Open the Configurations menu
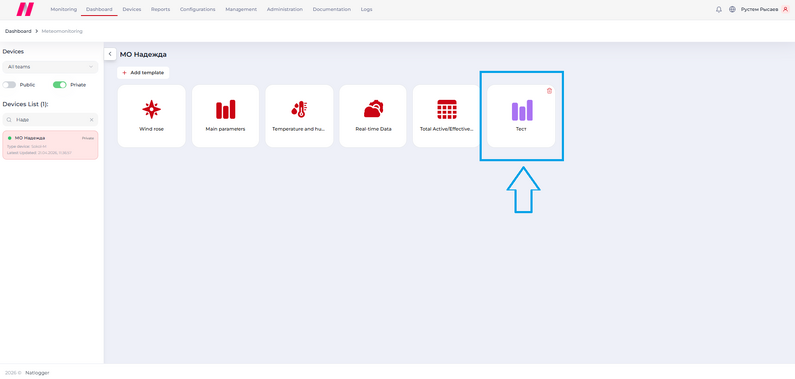The height and width of the screenshot is (379, 795). click(197, 9)
